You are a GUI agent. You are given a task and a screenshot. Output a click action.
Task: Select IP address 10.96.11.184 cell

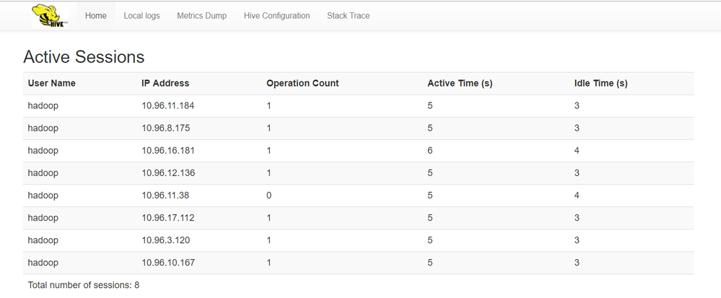pyautogui.click(x=168, y=106)
